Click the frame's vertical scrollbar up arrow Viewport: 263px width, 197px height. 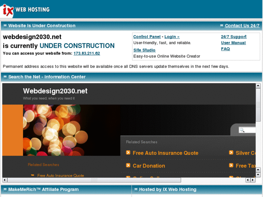[258, 86]
